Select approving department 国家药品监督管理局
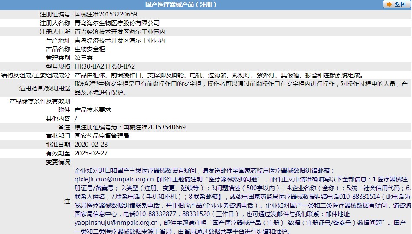 pyautogui.click(x=101, y=136)
